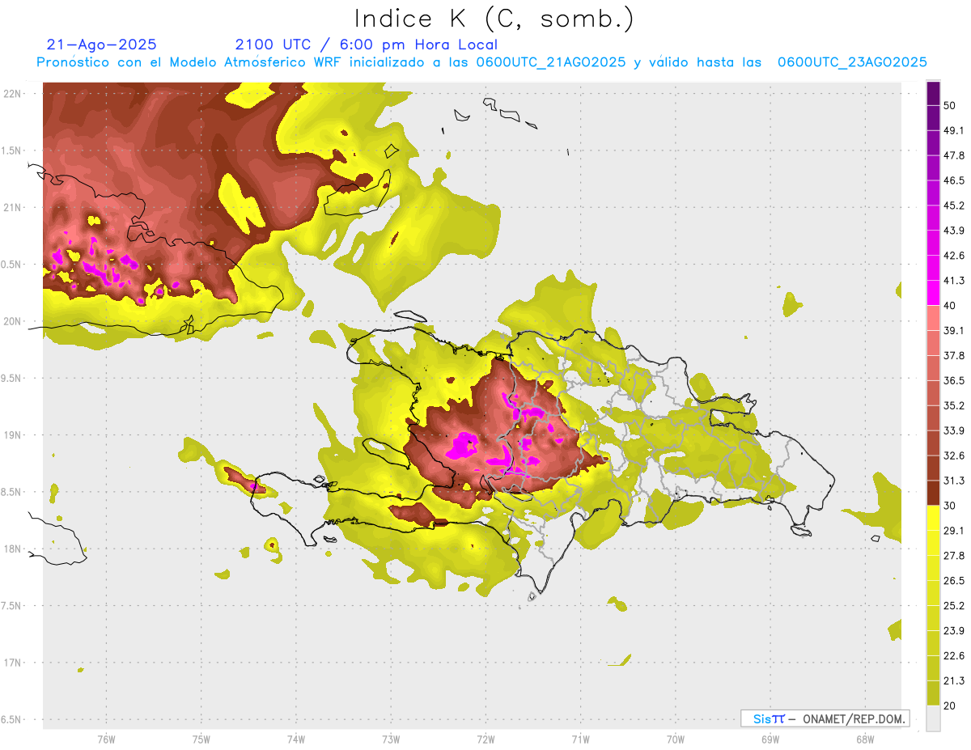Click the latitude axis label '18N'

(x=12, y=549)
